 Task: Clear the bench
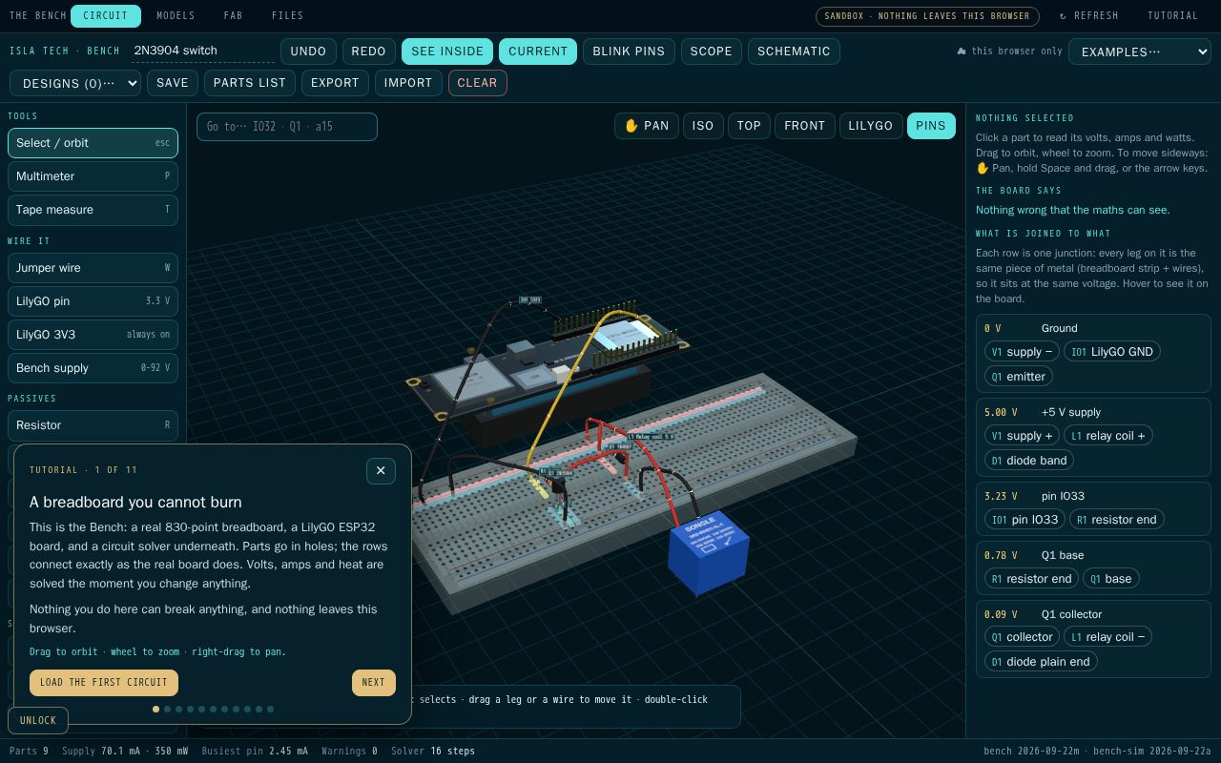477,83
